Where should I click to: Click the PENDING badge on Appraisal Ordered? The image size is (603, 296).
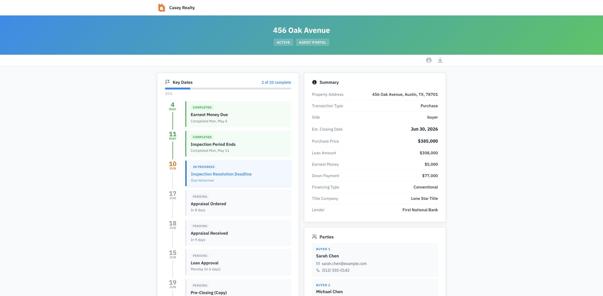(200, 196)
